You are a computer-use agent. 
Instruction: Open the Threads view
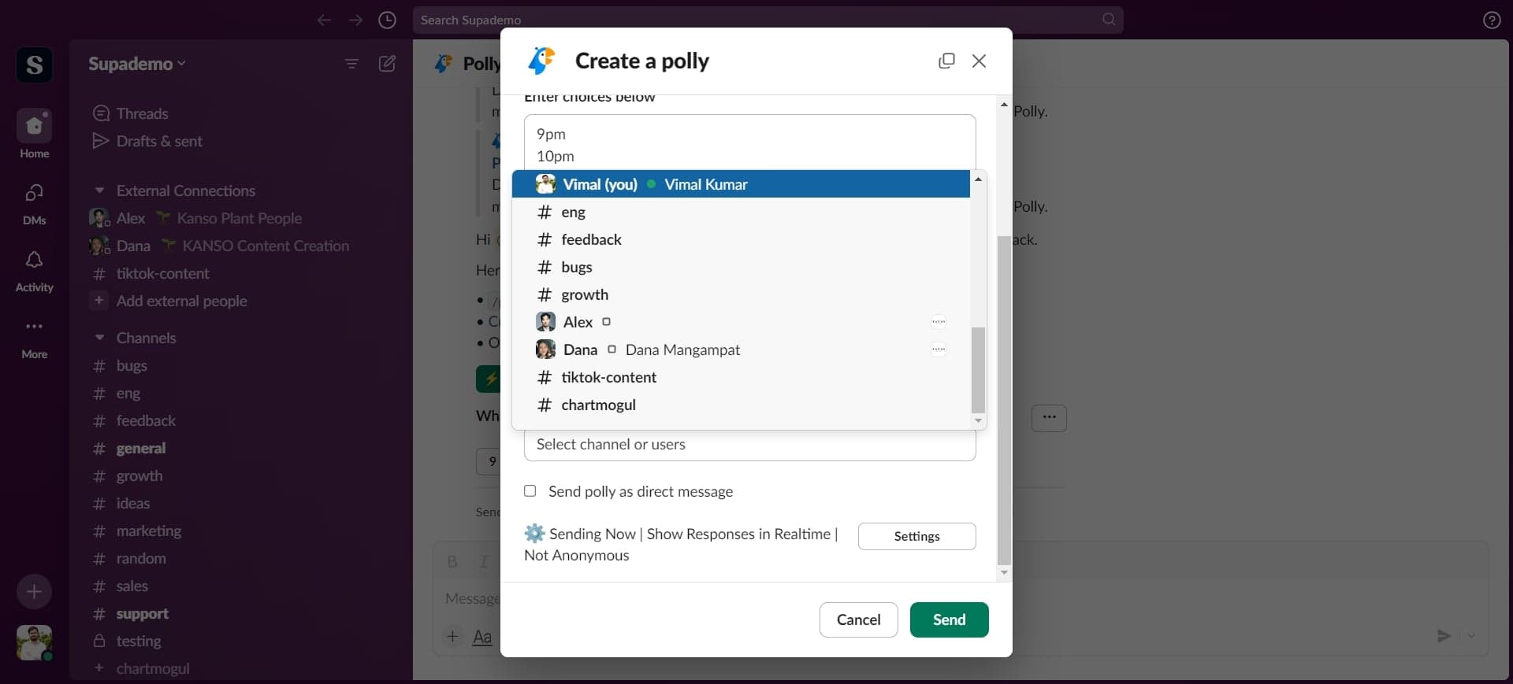pyautogui.click(x=143, y=113)
